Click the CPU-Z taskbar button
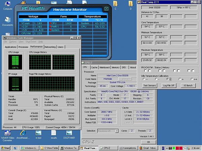Screen dimensions: 202x151 109,148
